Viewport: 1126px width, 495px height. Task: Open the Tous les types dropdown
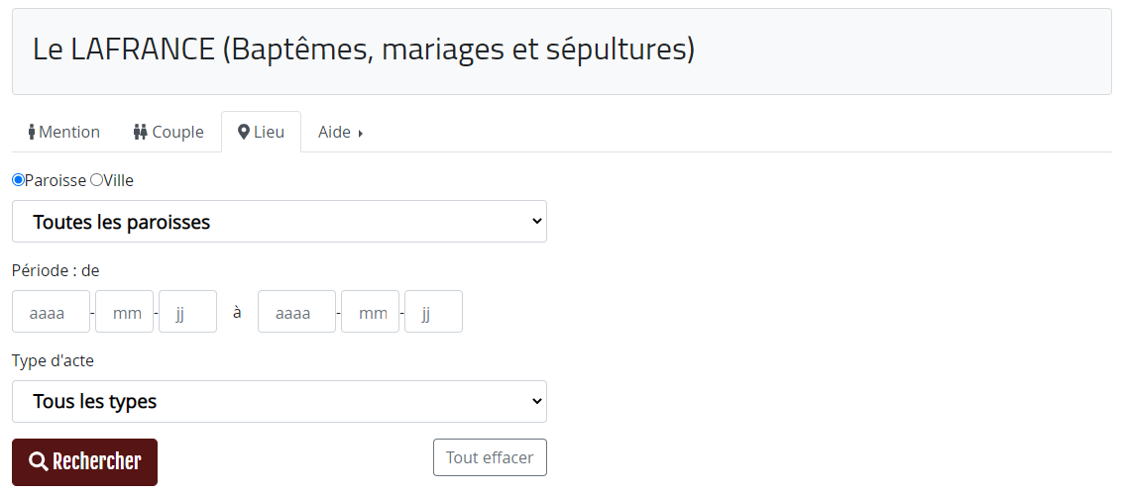280,402
